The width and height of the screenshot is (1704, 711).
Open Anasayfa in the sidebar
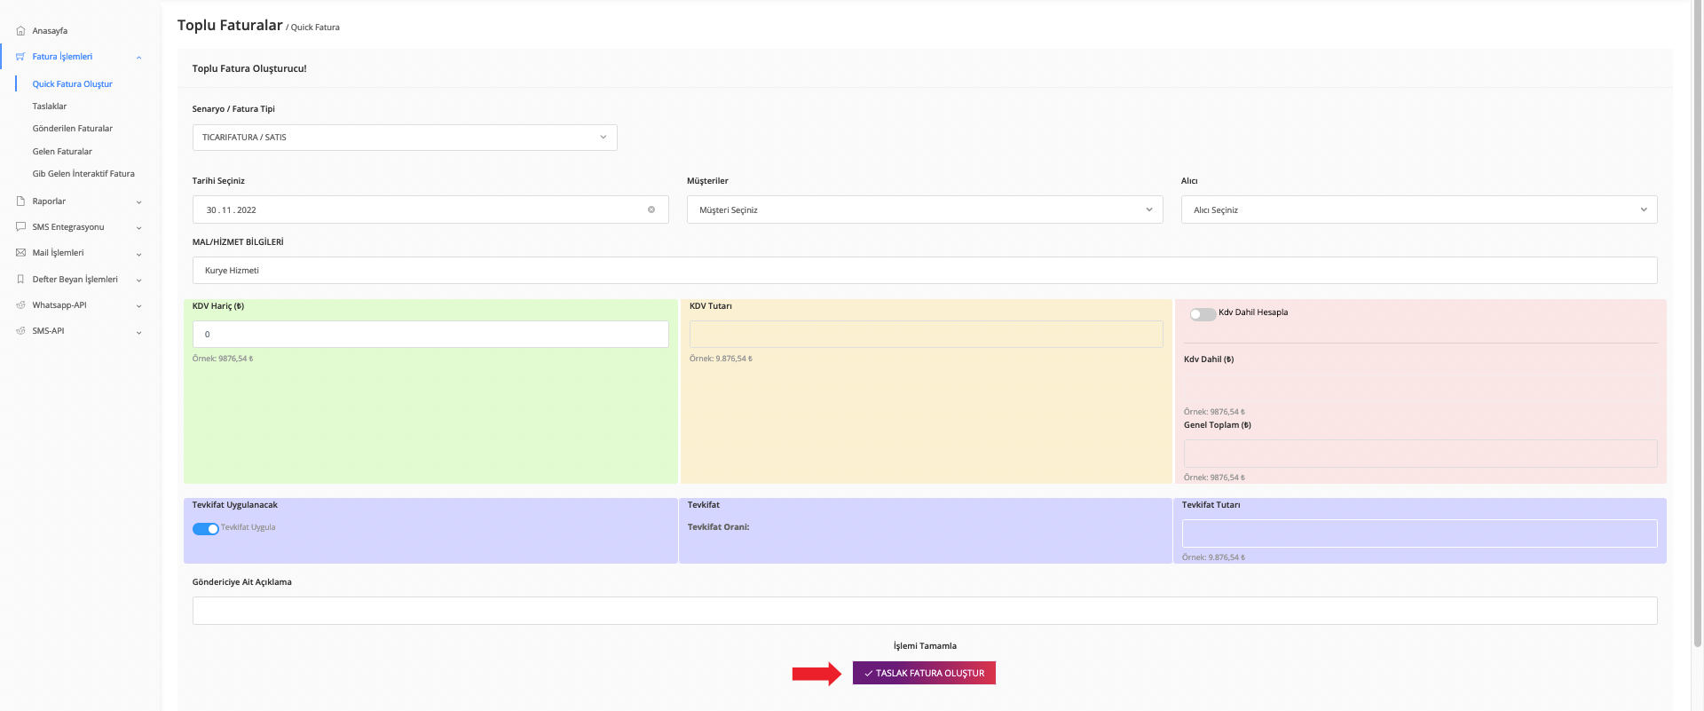click(50, 31)
